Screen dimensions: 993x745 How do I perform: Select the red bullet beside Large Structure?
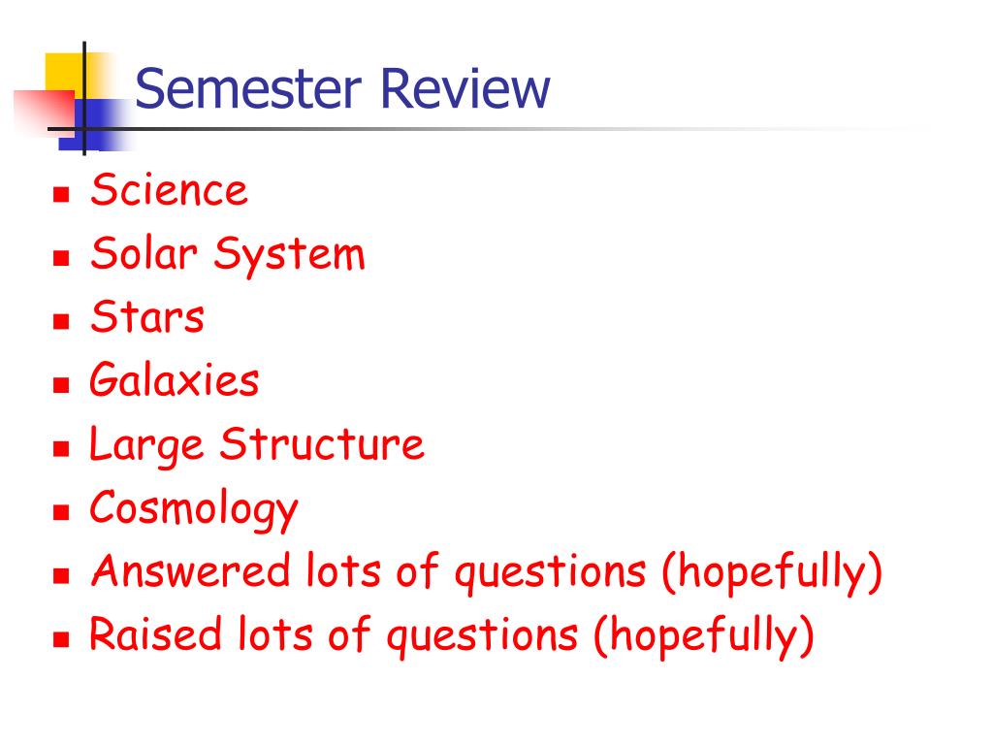pyautogui.click(x=61, y=448)
